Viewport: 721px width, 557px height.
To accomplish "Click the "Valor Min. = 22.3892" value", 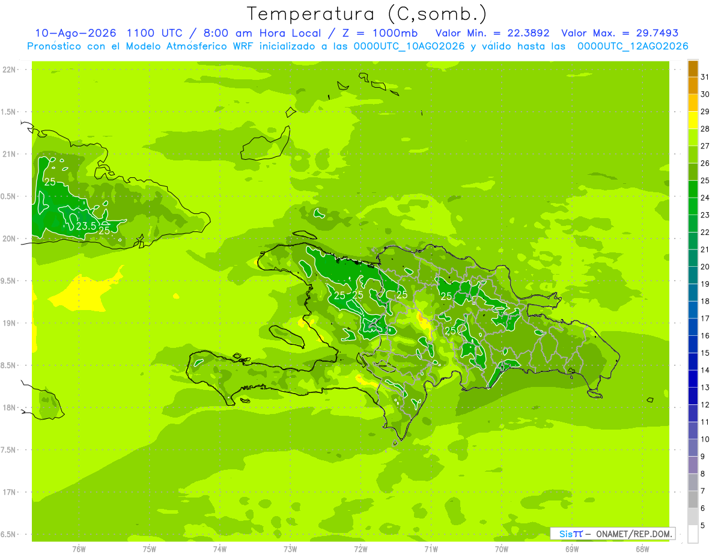I will point(492,33).
